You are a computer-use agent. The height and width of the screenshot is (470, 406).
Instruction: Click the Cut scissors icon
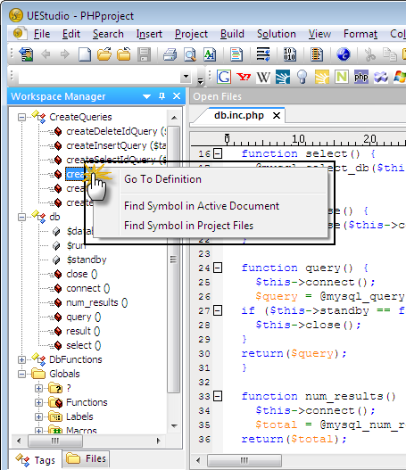click(x=370, y=54)
